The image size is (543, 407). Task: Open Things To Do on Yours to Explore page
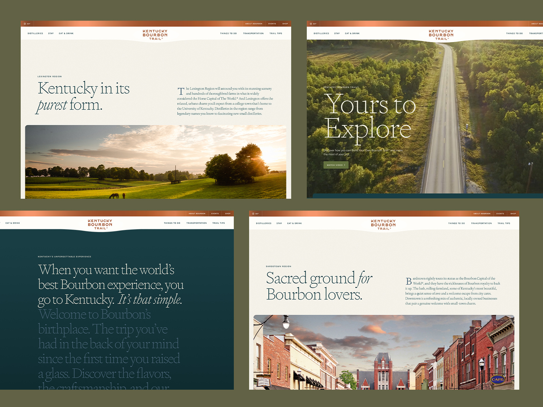514,34
